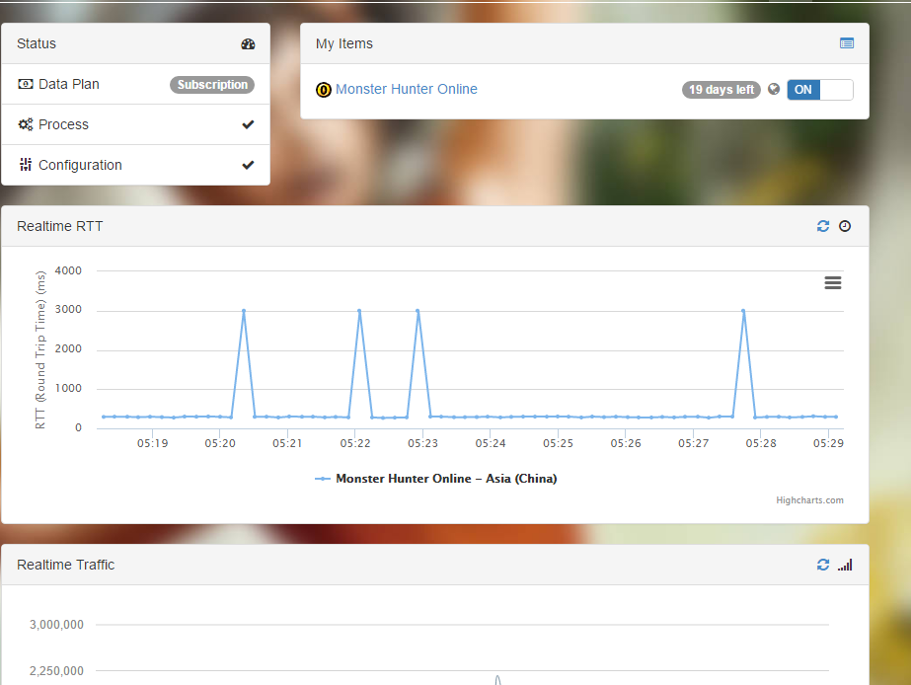
Task: Click the 19 days left badge
Action: pos(721,90)
